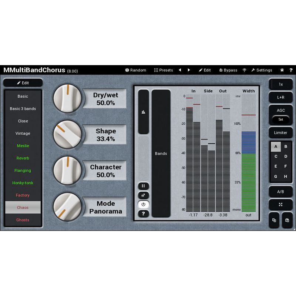The image size is (296, 296).
Task: Click the Side level value -28.8
Action: tap(208, 215)
